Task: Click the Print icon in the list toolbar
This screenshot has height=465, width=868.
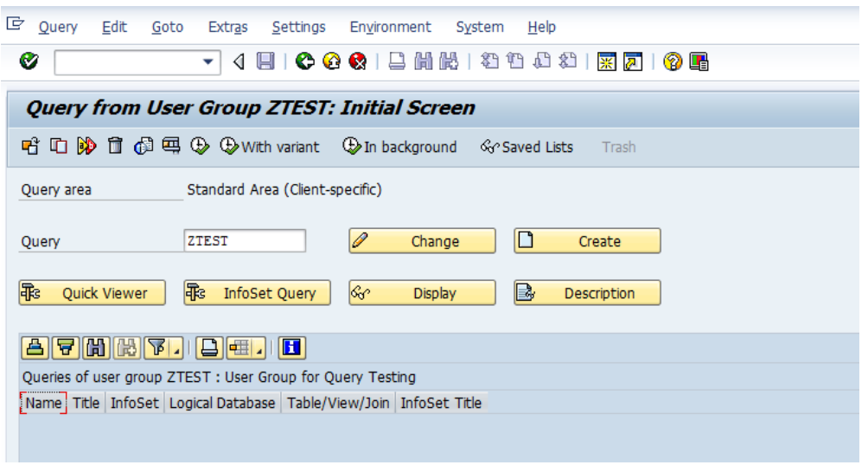Action: pyautogui.click(x=209, y=347)
